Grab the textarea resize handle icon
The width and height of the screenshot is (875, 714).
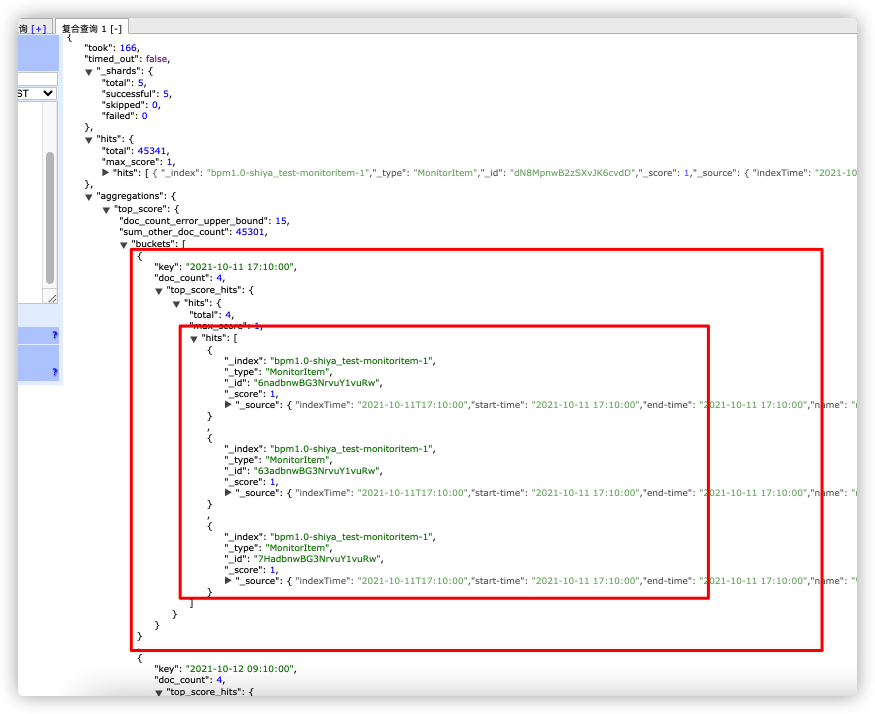click(52, 298)
